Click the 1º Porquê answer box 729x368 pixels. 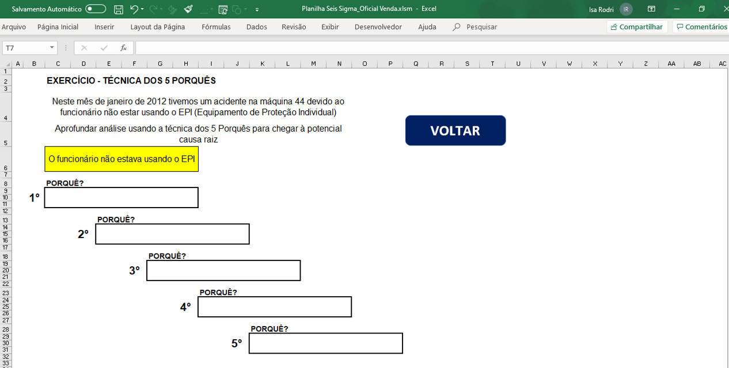121,197
